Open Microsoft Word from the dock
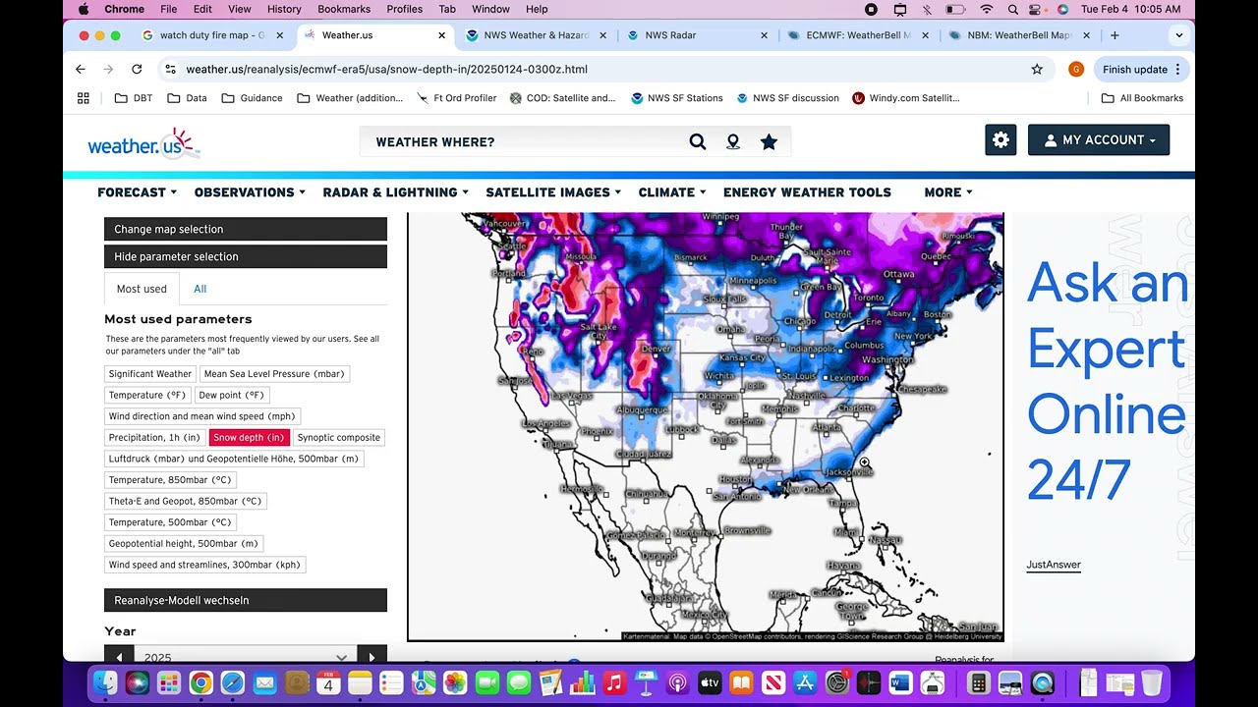 point(900,682)
